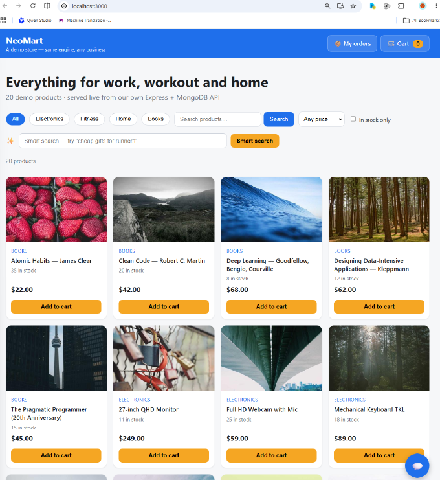Open the side panel icon
This screenshot has height=480, width=440.
(x=47, y=6)
